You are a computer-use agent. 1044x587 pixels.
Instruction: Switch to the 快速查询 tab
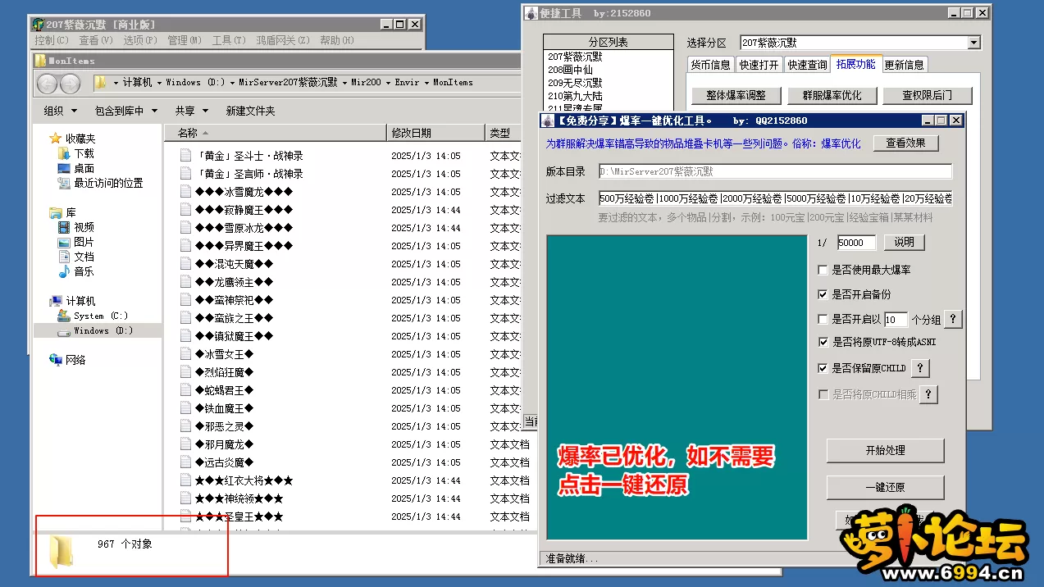coord(807,65)
